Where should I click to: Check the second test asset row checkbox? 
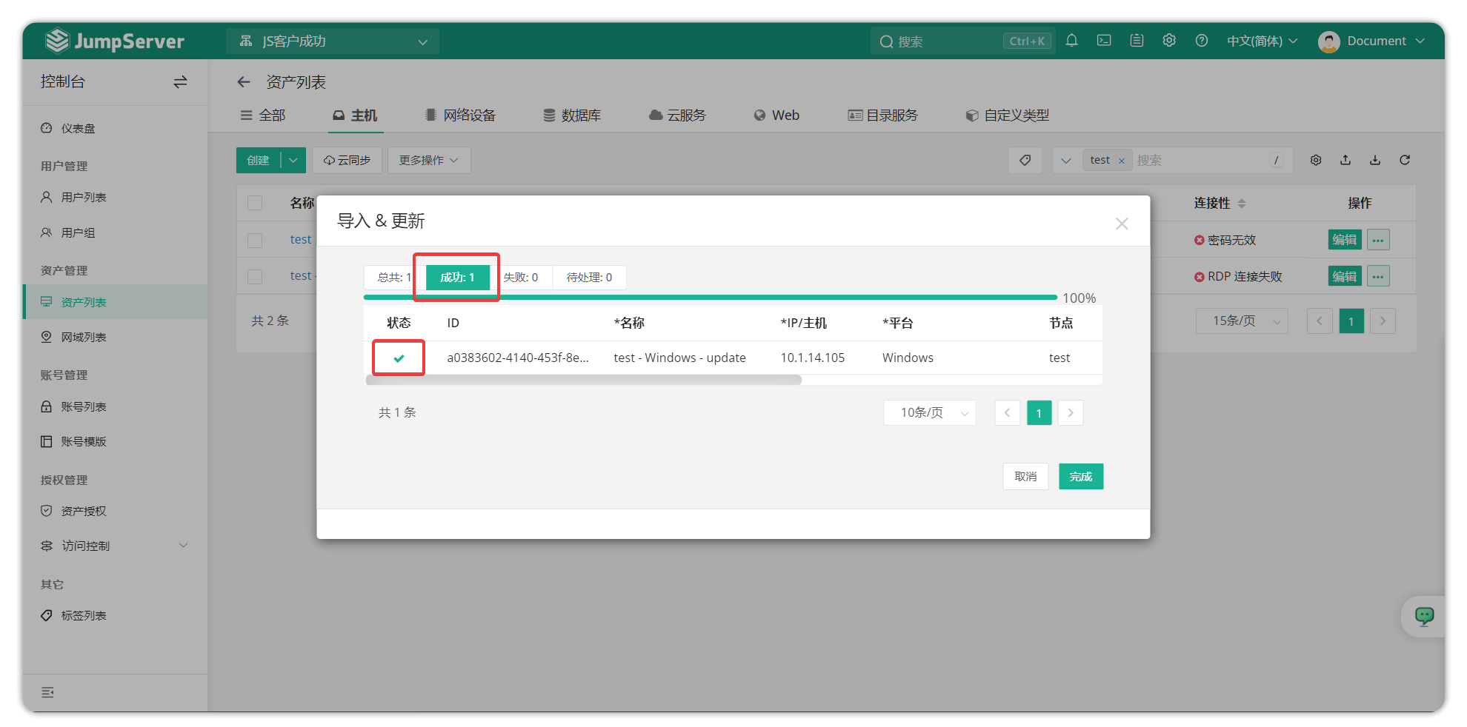pos(255,276)
